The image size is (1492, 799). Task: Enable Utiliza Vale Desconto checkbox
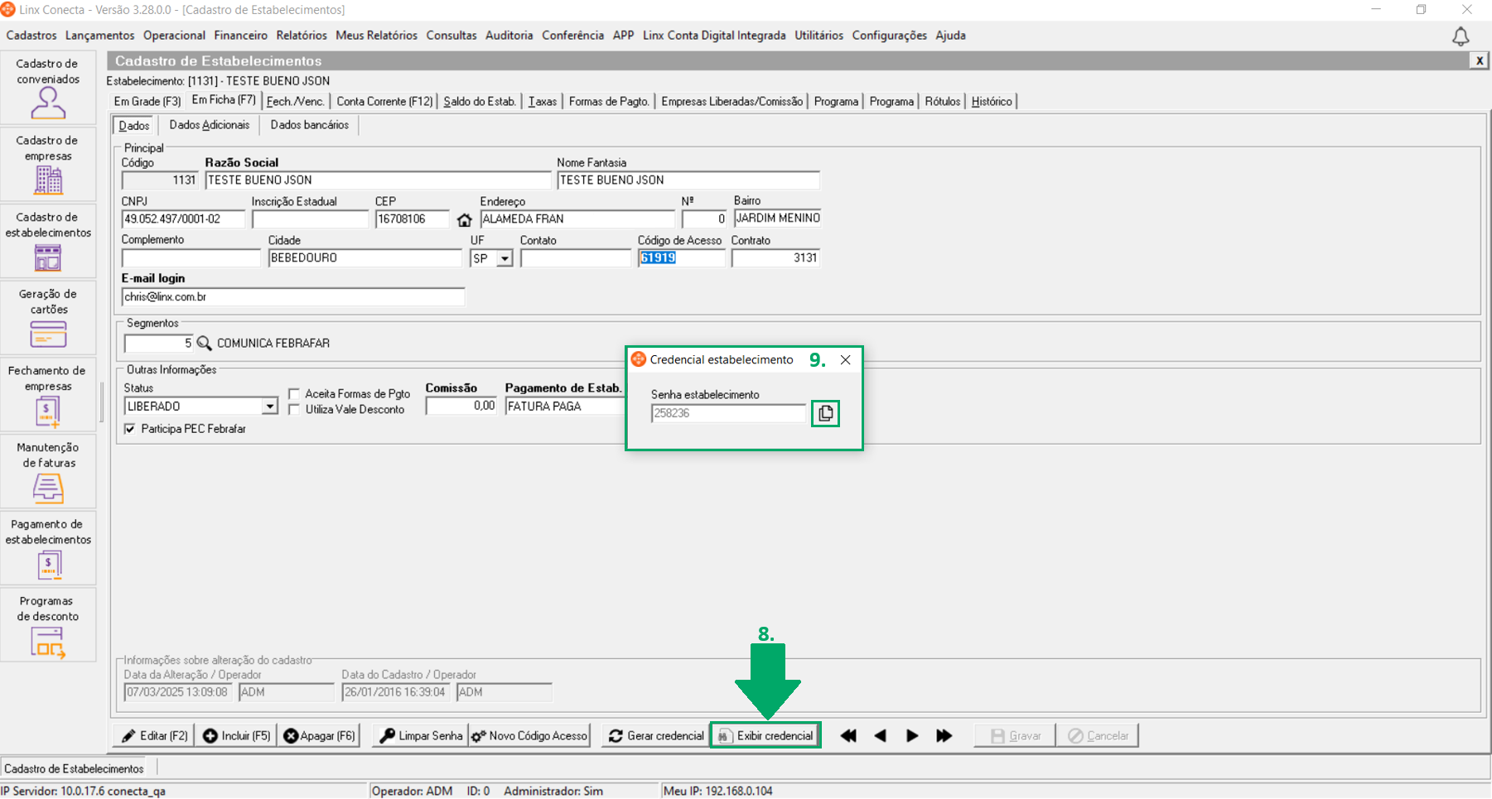click(294, 409)
